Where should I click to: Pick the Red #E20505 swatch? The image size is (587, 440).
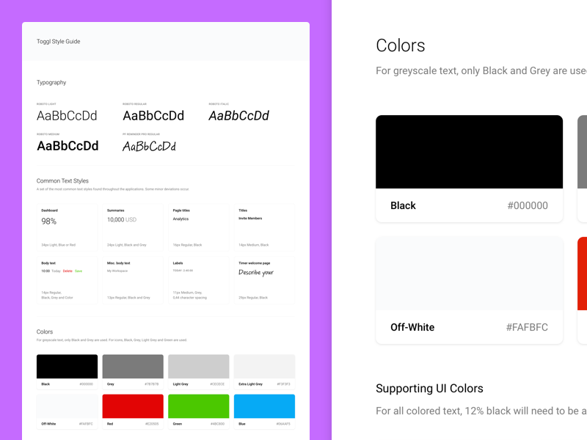(x=133, y=411)
